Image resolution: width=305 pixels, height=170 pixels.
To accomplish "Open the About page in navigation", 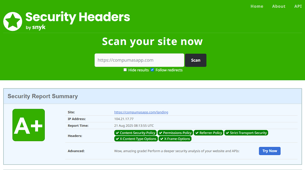I will [279, 6].
